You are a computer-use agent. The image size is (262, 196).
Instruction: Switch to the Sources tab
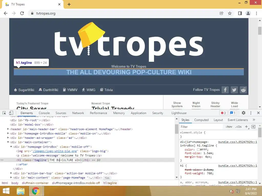point(61,113)
